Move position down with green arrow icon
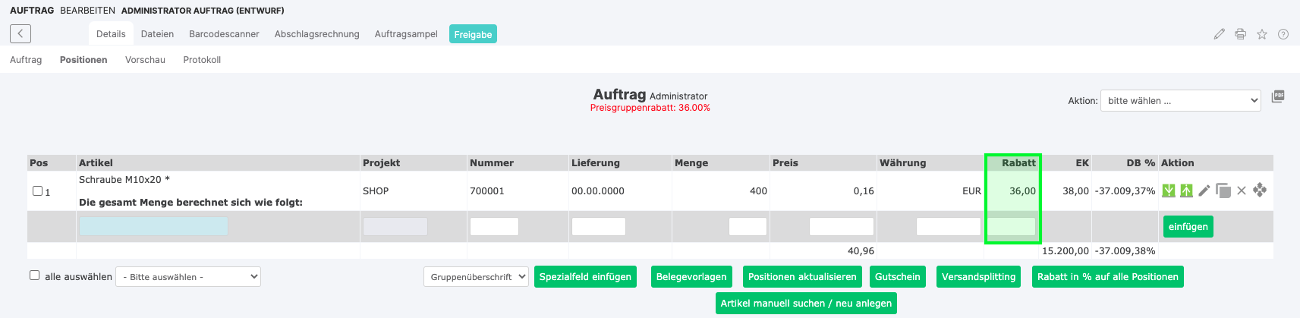Screen dimensions: 1300x318 pos(1169,190)
